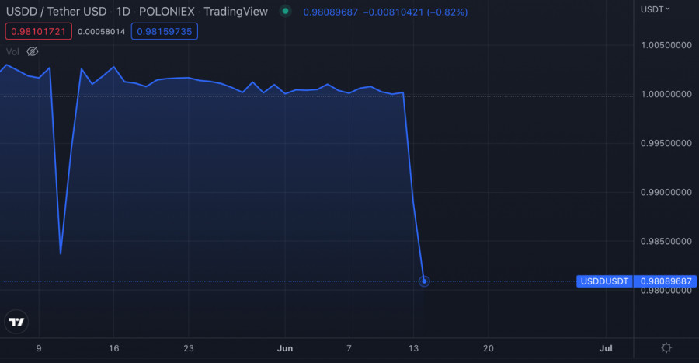Viewport: 699px width, 363px height.
Task: Click the TradingView logo icon
Action: coord(16,322)
